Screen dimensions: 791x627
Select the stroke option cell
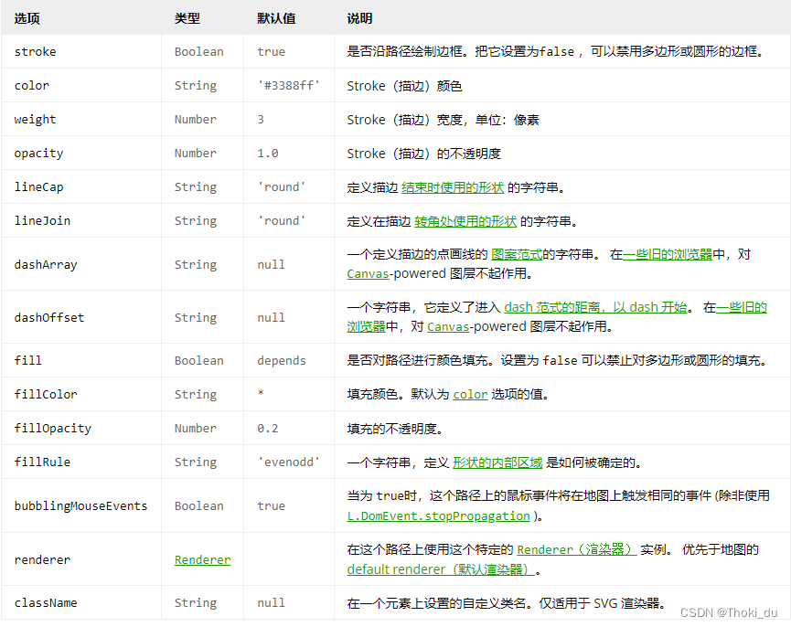(35, 51)
